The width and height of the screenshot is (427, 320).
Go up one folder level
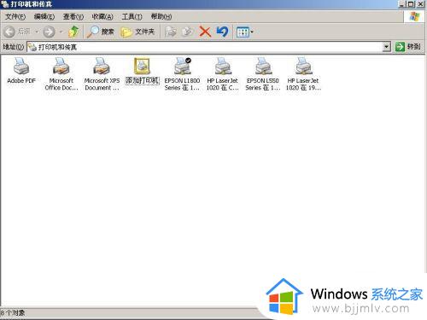(x=73, y=32)
